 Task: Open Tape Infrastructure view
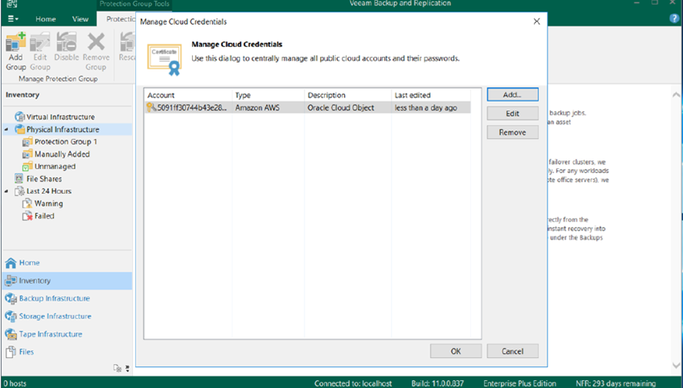click(66, 334)
